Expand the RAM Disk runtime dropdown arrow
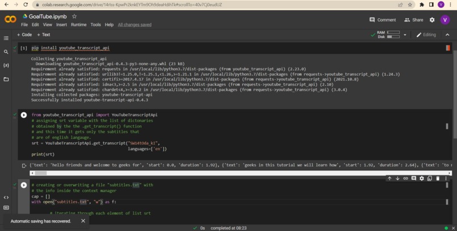The image size is (457, 231). click(x=405, y=35)
